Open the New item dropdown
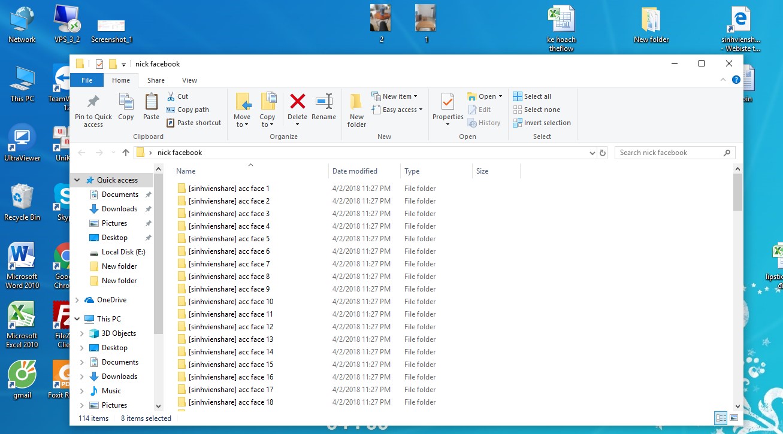Viewport: 783px width, 434px height. coord(395,96)
